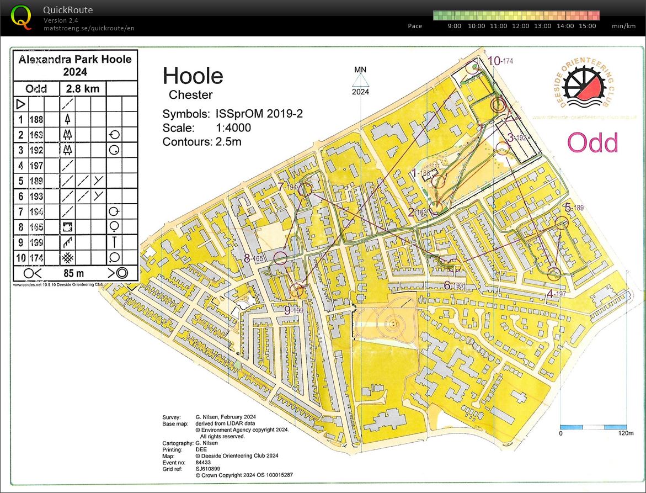Click code "193" in control table row 6
646x493 pixels.
tap(36, 196)
